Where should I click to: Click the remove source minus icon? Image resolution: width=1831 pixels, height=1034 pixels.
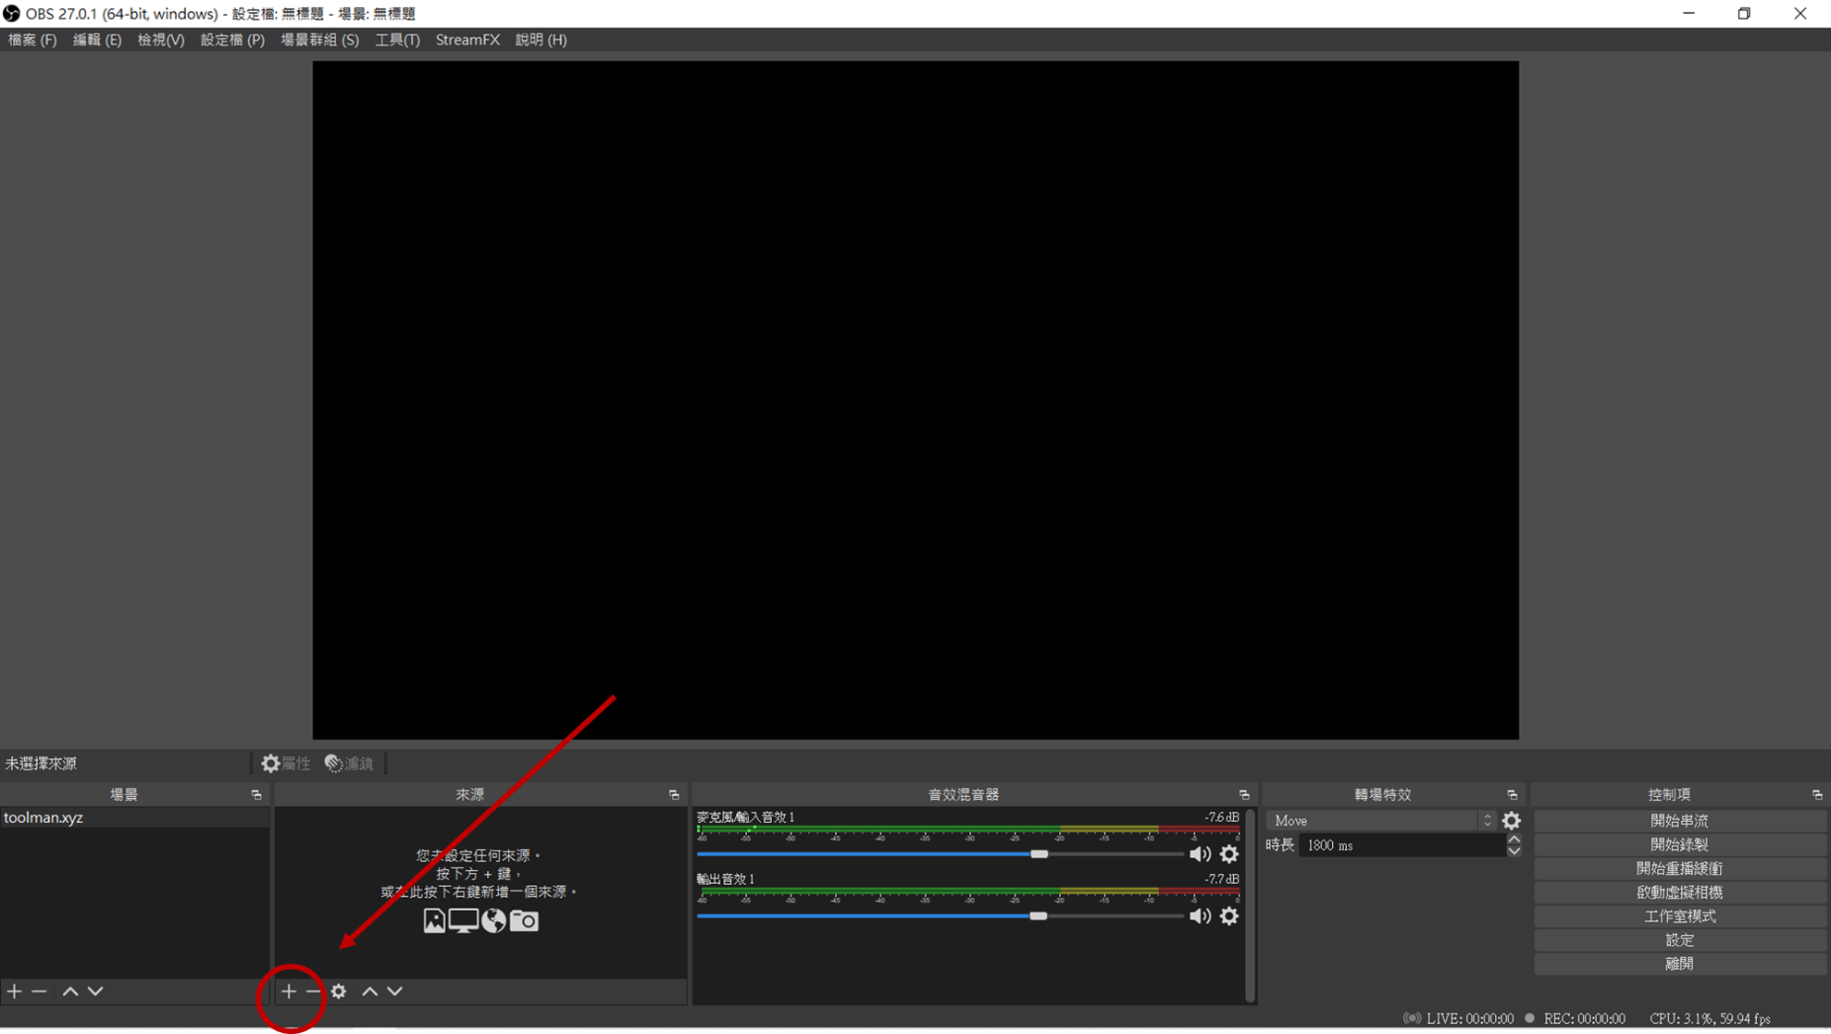coord(314,991)
